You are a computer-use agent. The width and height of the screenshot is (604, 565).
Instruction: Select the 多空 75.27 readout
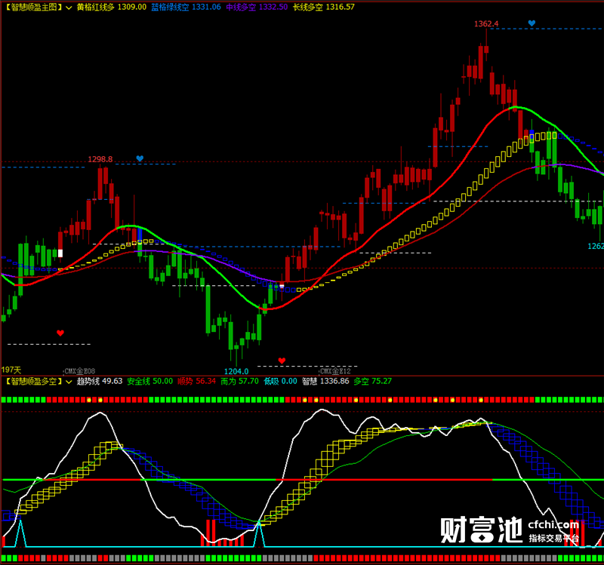(372, 382)
